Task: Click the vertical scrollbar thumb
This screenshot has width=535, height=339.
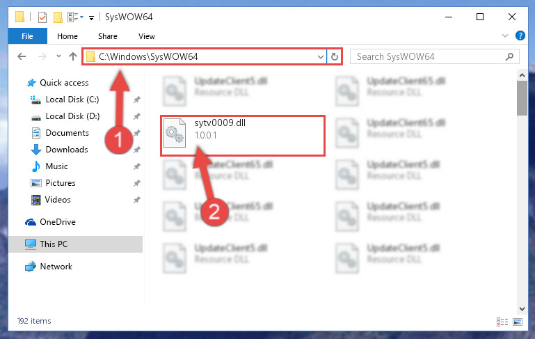Action: point(522,98)
